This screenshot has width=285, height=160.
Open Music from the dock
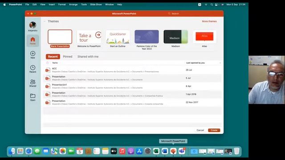(122, 151)
